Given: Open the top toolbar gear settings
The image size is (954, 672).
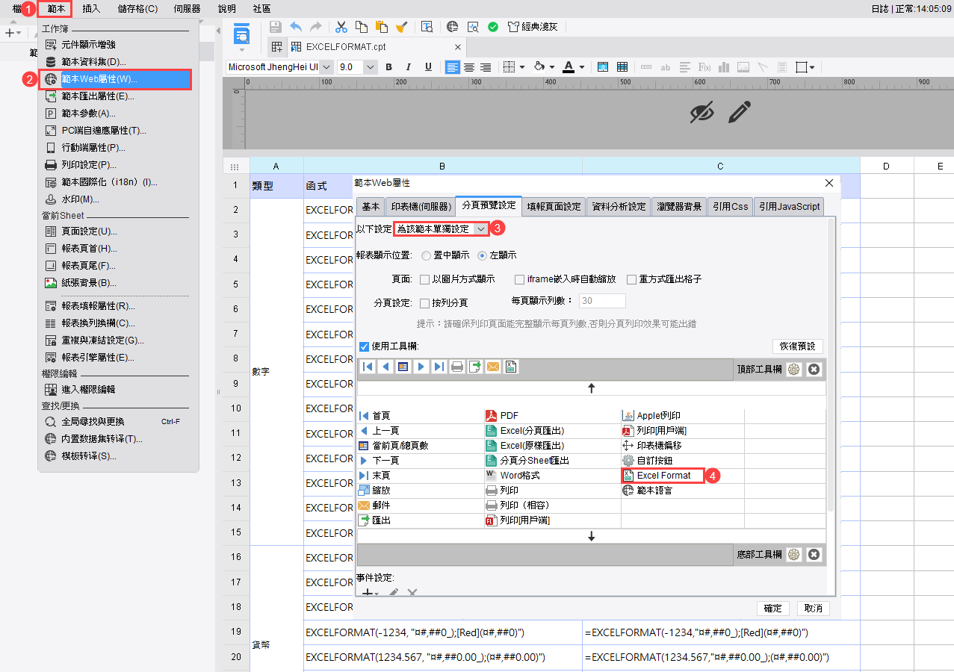Looking at the screenshot, I should [x=794, y=369].
